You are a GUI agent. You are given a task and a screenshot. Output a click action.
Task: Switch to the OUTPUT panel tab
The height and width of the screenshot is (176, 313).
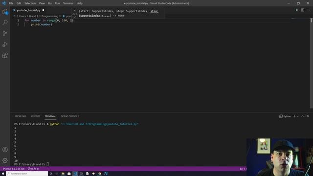tap(36, 116)
